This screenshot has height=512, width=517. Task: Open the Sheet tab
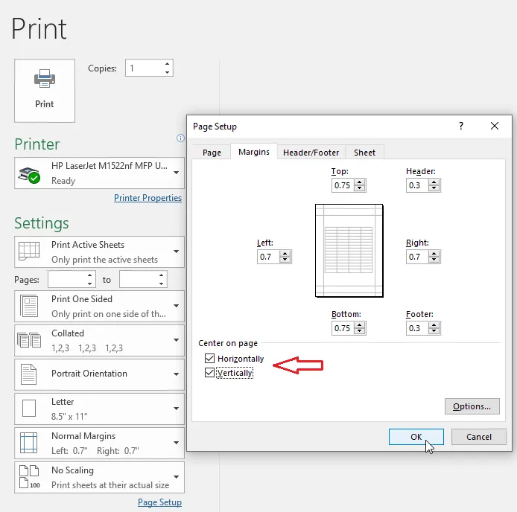[x=364, y=153]
